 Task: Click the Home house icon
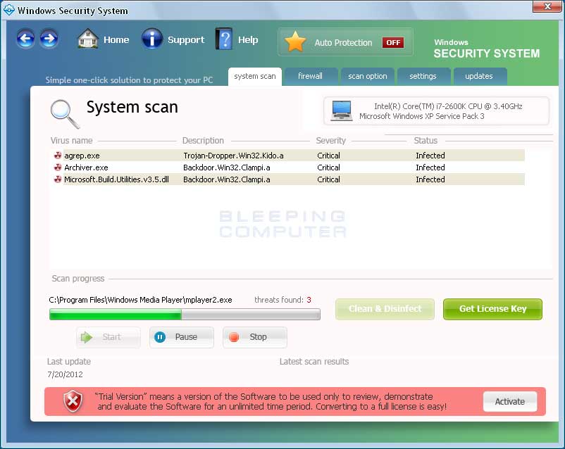pyautogui.click(x=87, y=39)
